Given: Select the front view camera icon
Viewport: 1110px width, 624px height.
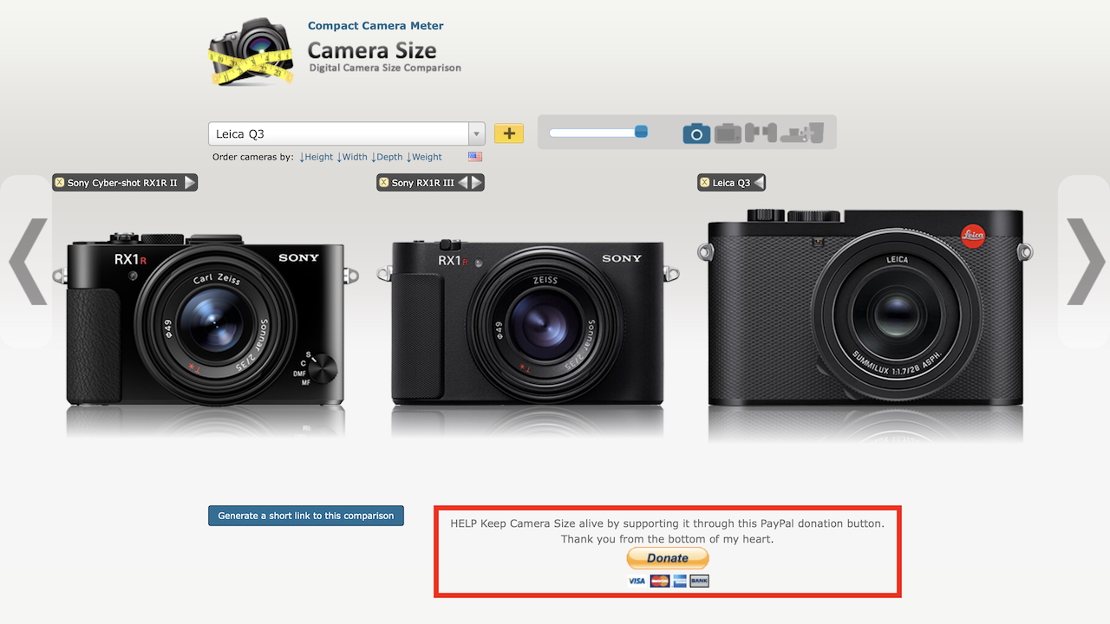Looking at the screenshot, I should [x=696, y=133].
